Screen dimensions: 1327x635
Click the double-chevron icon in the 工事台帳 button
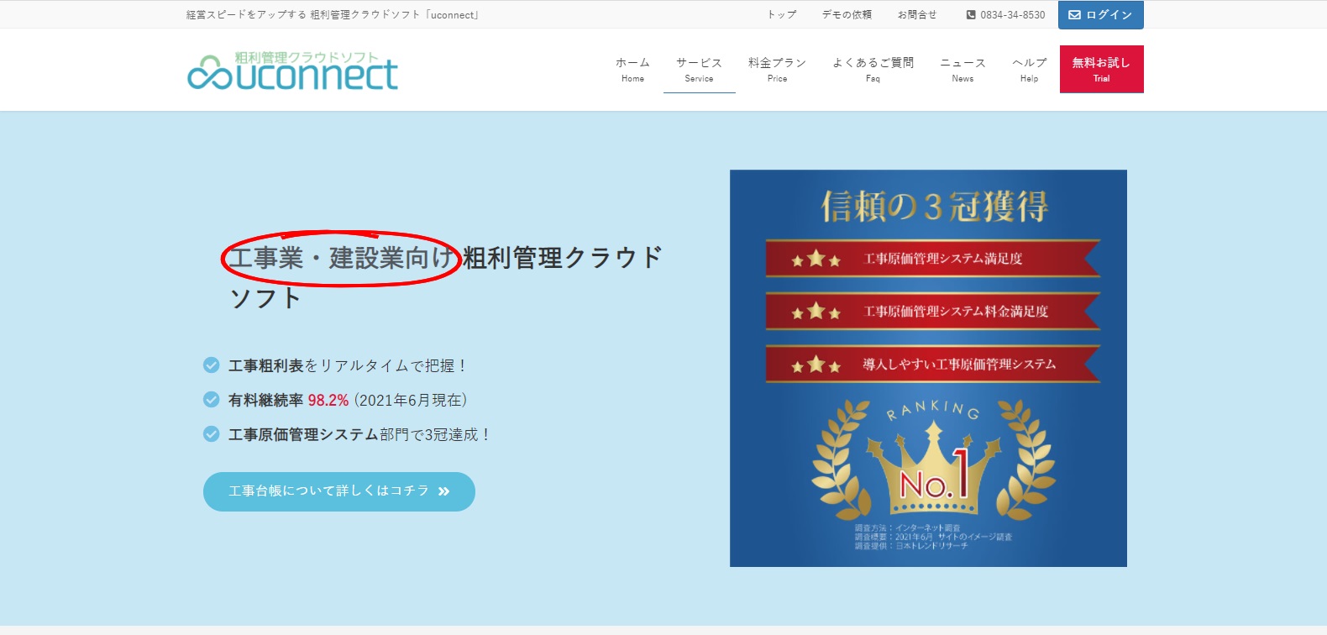click(444, 491)
